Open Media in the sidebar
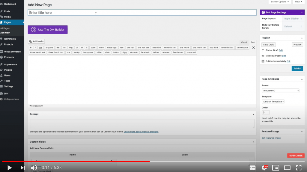This screenshot has width=307, height=172. (x=7, y=17)
